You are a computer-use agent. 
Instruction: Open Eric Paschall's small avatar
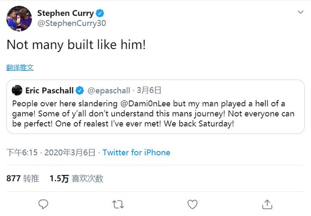coord(17,91)
